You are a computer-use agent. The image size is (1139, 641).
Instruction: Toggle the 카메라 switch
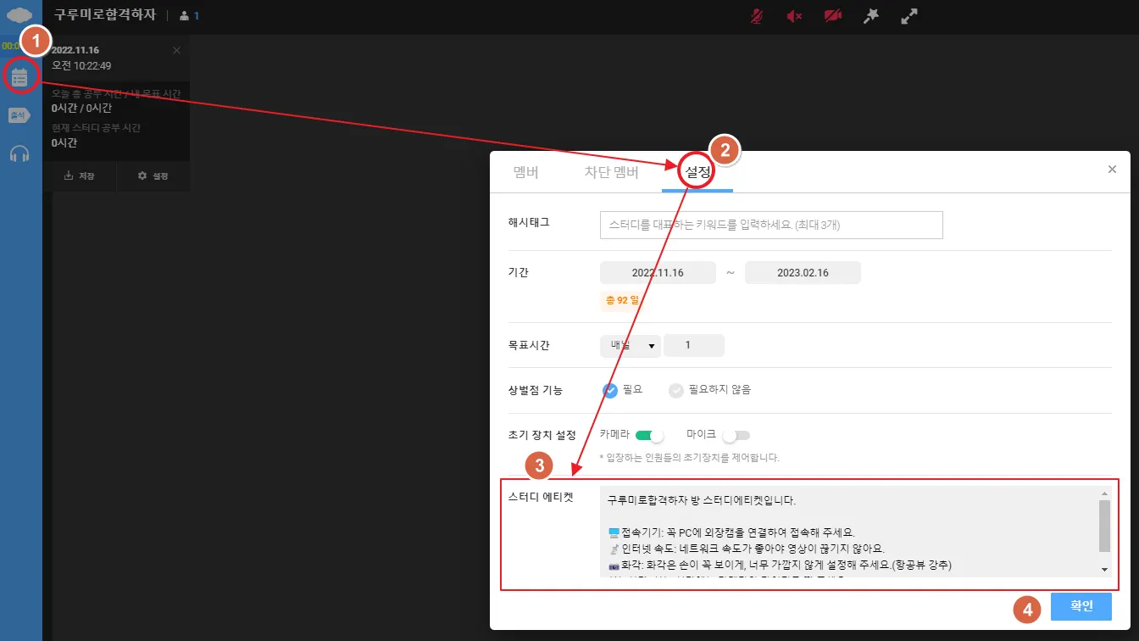pos(649,435)
